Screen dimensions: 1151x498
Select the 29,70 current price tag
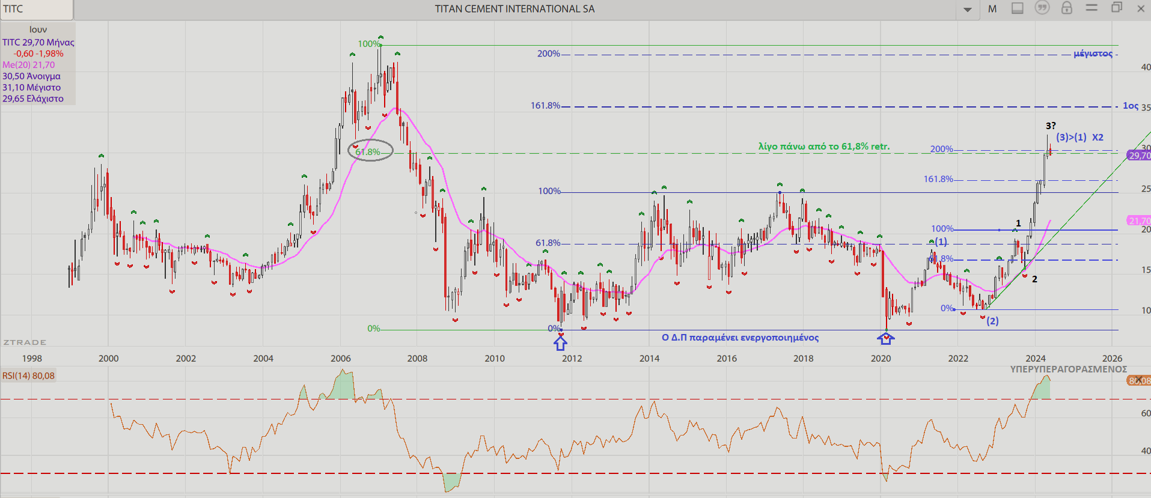1140,156
